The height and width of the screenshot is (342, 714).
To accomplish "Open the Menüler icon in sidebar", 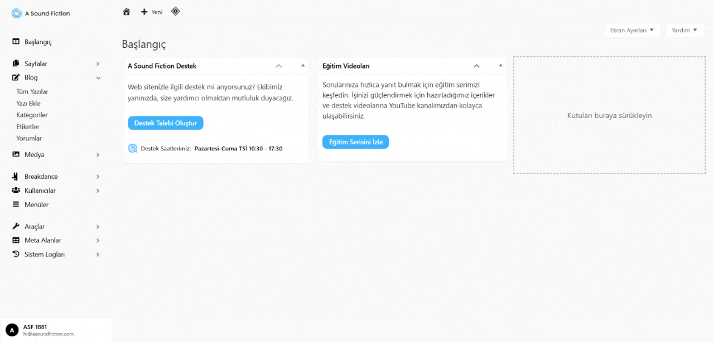I will coord(16,204).
